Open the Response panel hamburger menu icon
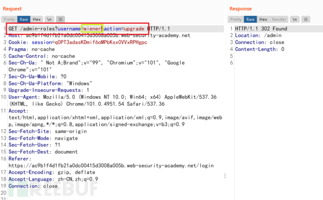The image size is (323, 200). point(306,19)
